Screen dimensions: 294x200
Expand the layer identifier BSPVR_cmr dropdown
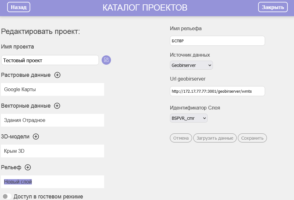coord(189,118)
